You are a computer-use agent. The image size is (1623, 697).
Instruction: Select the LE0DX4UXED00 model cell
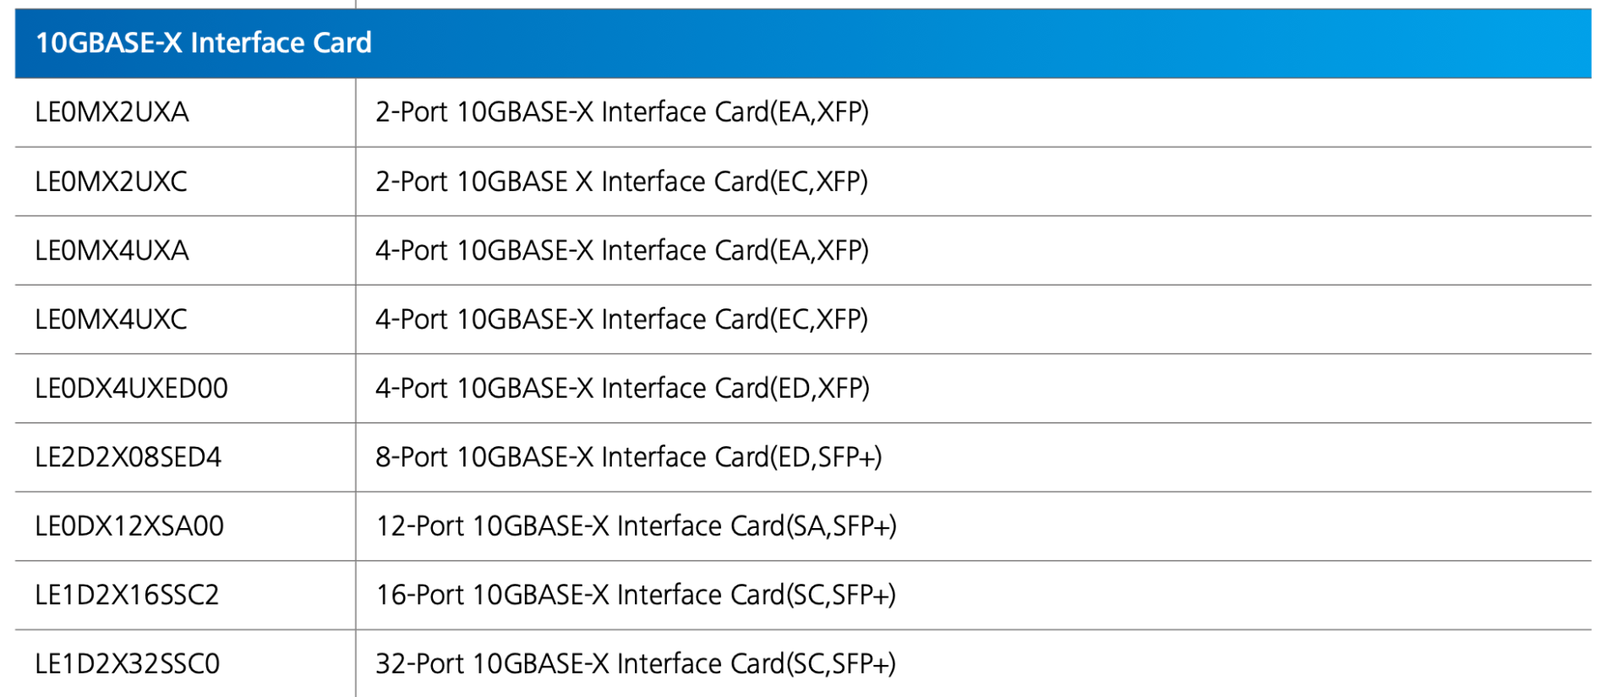pos(131,389)
